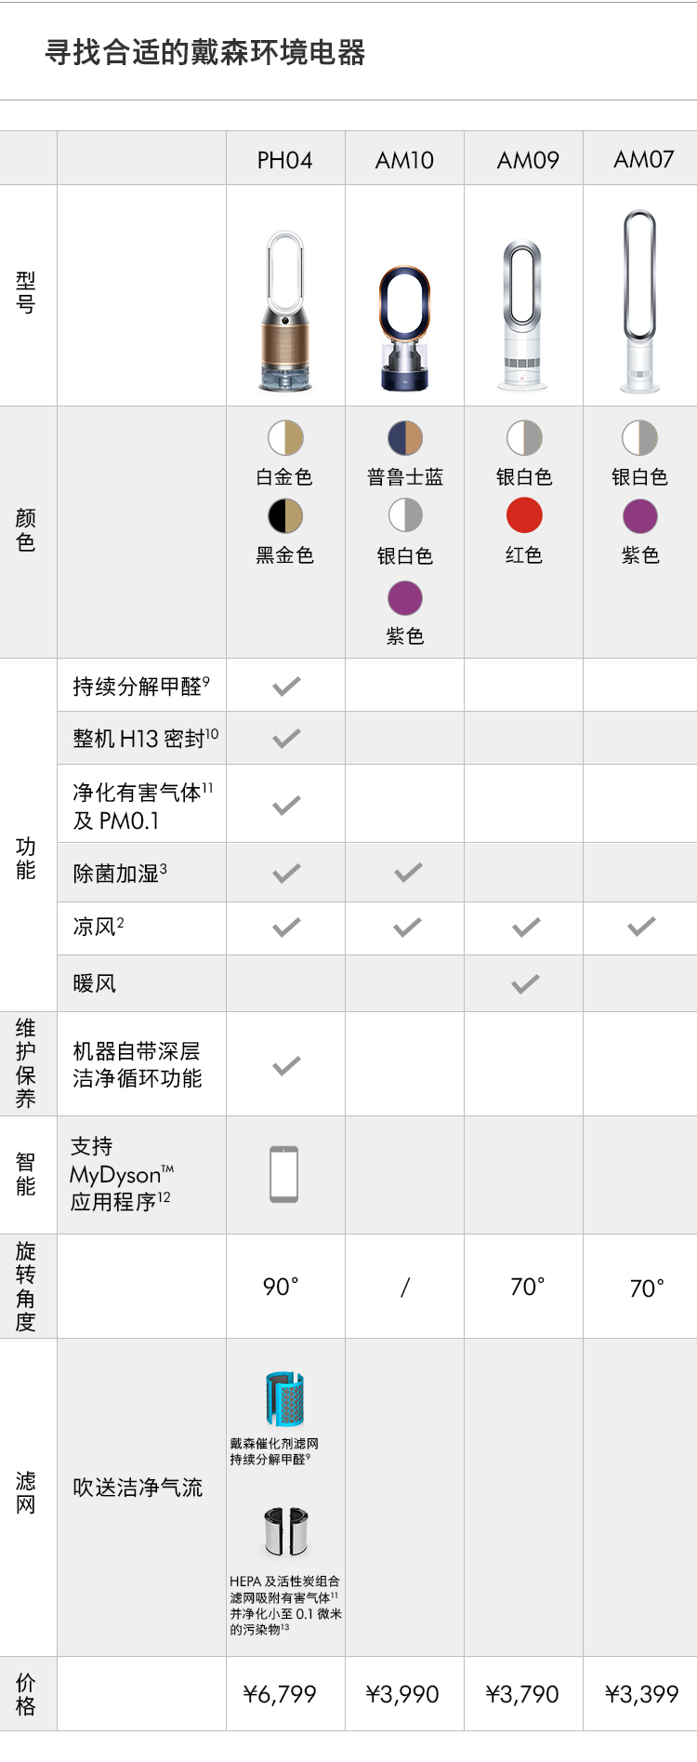The image size is (697, 1762).
Task: Click the 除菌加湿 checkmark under AM10
Action: coord(408,872)
